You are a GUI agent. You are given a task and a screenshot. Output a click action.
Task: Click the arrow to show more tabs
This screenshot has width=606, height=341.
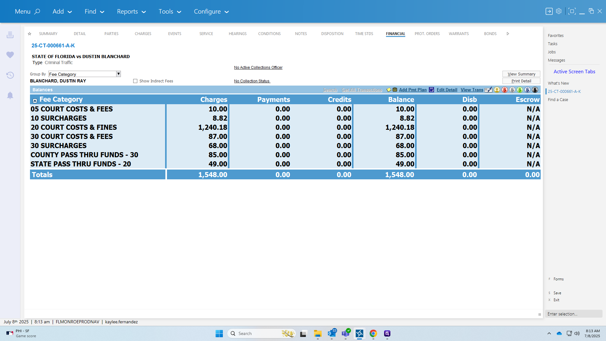click(508, 34)
